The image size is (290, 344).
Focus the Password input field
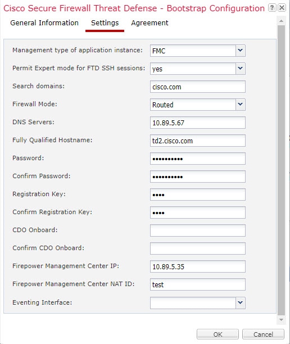[x=198, y=159]
